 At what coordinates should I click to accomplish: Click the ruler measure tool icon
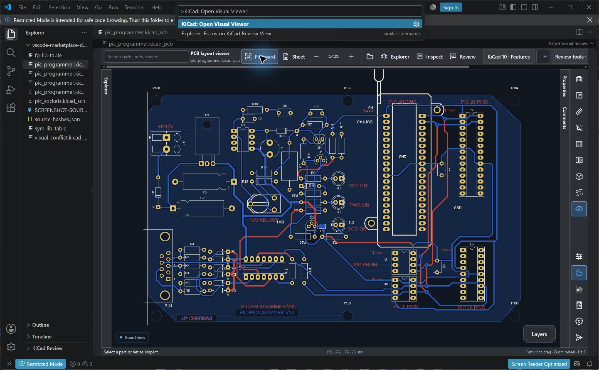tap(579, 112)
